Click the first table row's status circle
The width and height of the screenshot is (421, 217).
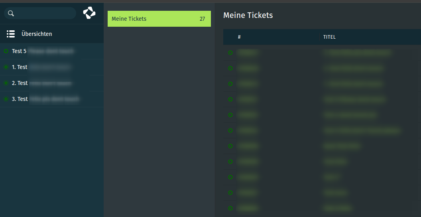230,53
